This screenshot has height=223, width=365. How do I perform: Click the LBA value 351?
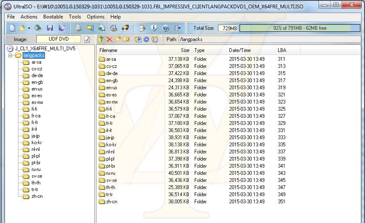[282, 202]
